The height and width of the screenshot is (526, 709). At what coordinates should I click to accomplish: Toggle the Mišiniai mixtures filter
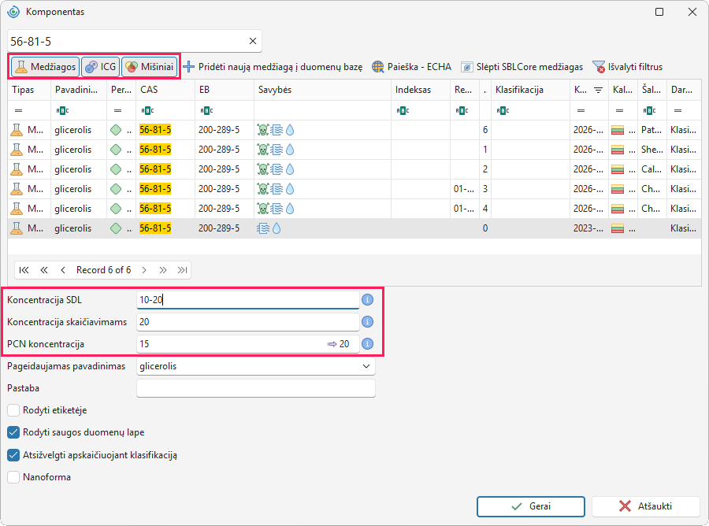pos(150,67)
